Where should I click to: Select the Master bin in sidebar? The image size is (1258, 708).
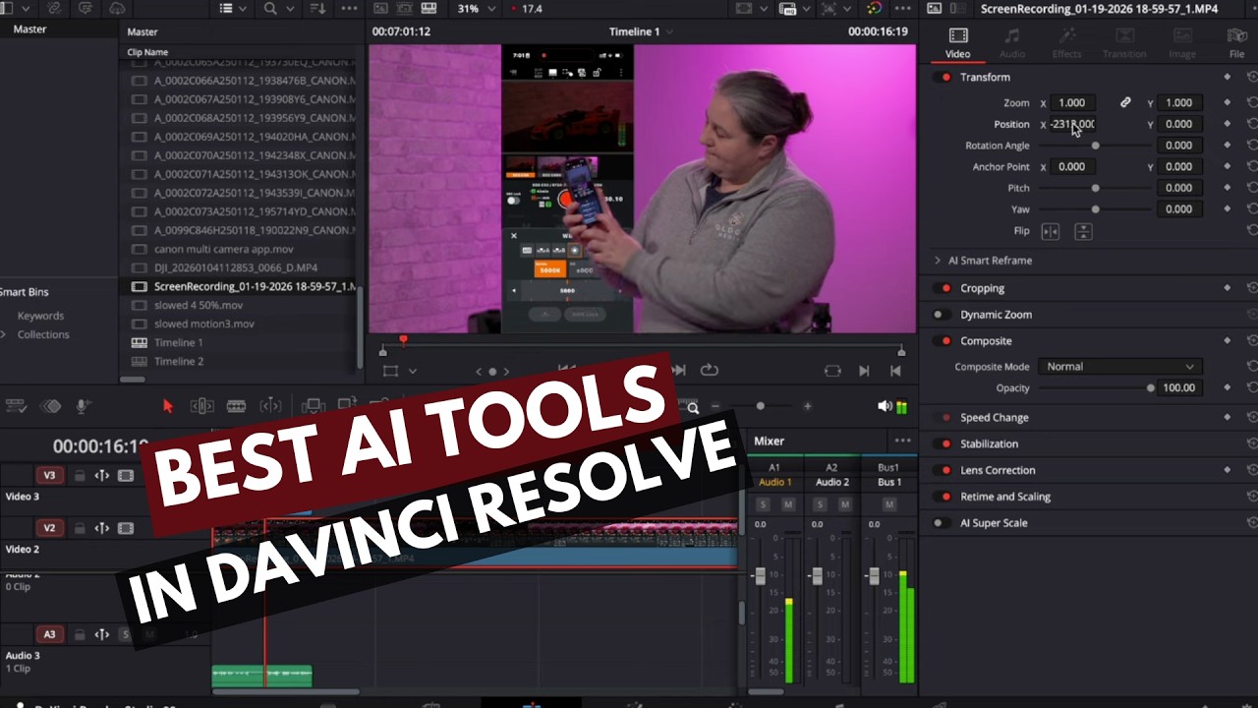[29, 29]
